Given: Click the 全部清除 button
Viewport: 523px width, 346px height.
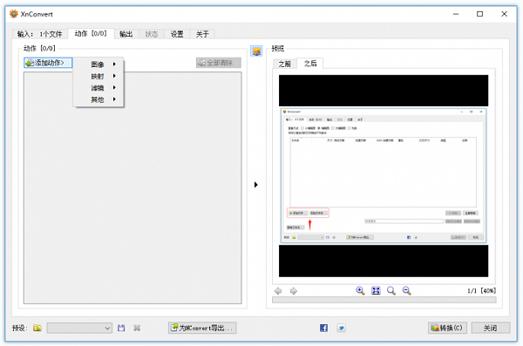Looking at the screenshot, I should (x=219, y=63).
